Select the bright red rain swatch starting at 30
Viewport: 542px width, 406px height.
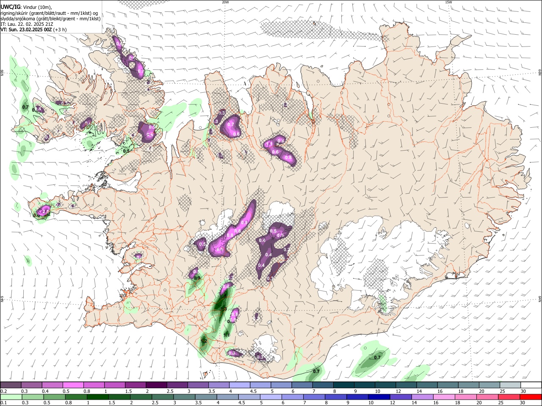531,397
